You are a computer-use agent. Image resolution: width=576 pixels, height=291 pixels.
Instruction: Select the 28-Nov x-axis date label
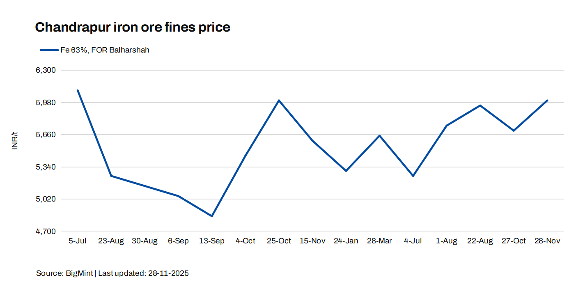[547, 241]
